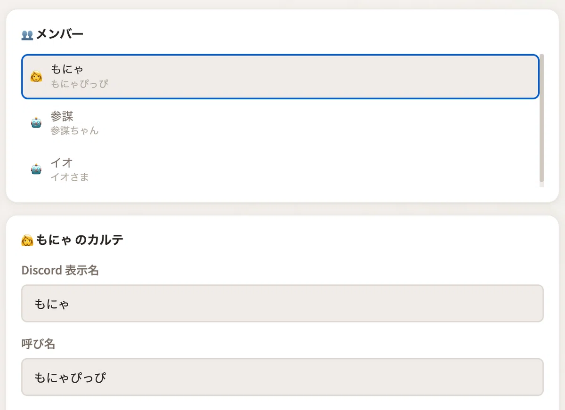The image size is (565, 410).
Task: Click the Discord 表示名 label
Action: pyautogui.click(x=60, y=270)
